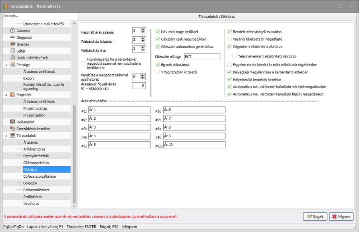359x232 pixels.
Task: Open Vevőtörzs settings page
Action: pyautogui.click(x=31, y=203)
